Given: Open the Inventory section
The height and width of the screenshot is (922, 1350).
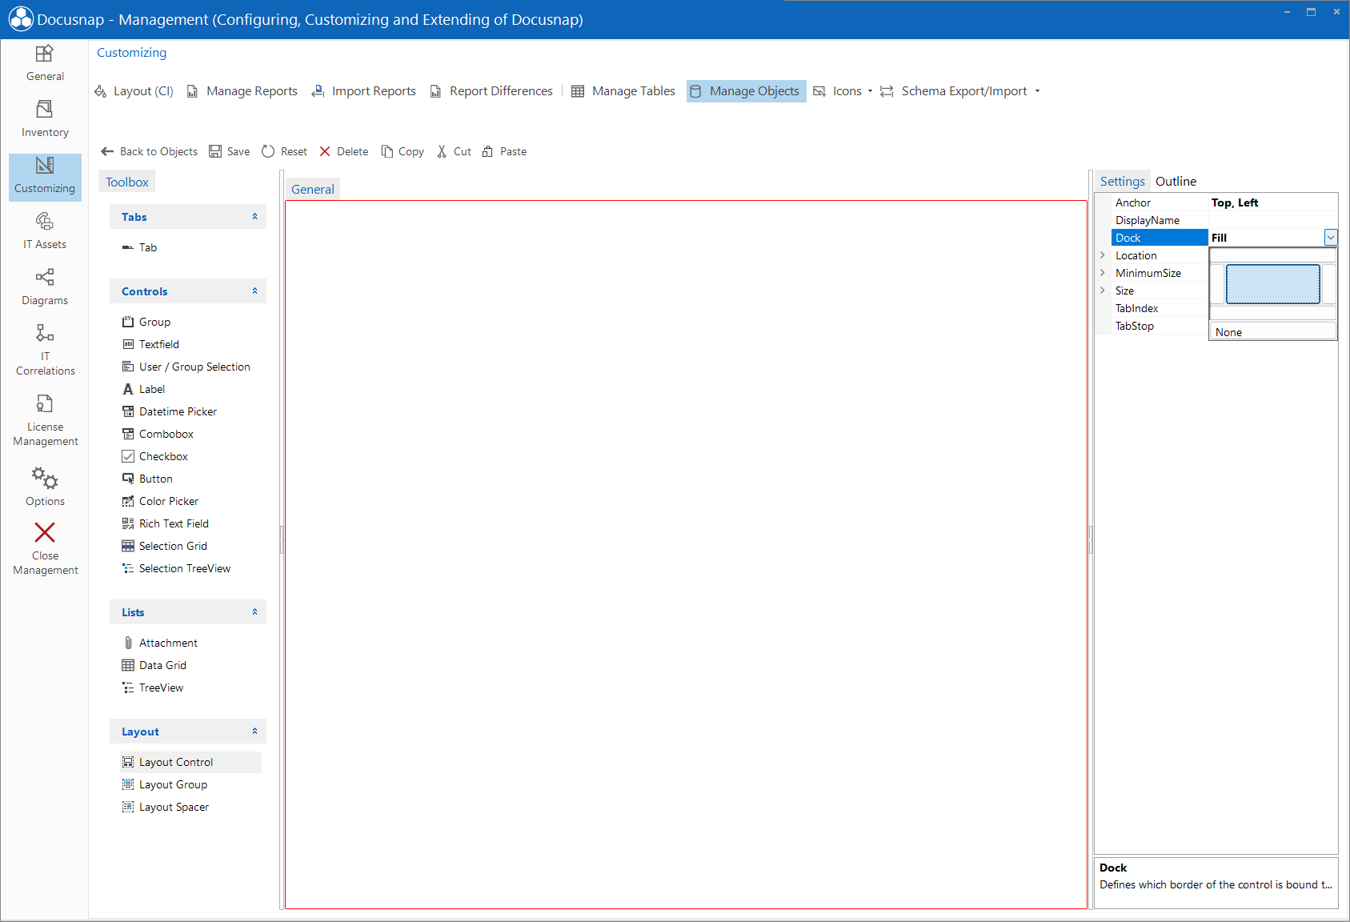Looking at the screenshot, I should 45,119.
